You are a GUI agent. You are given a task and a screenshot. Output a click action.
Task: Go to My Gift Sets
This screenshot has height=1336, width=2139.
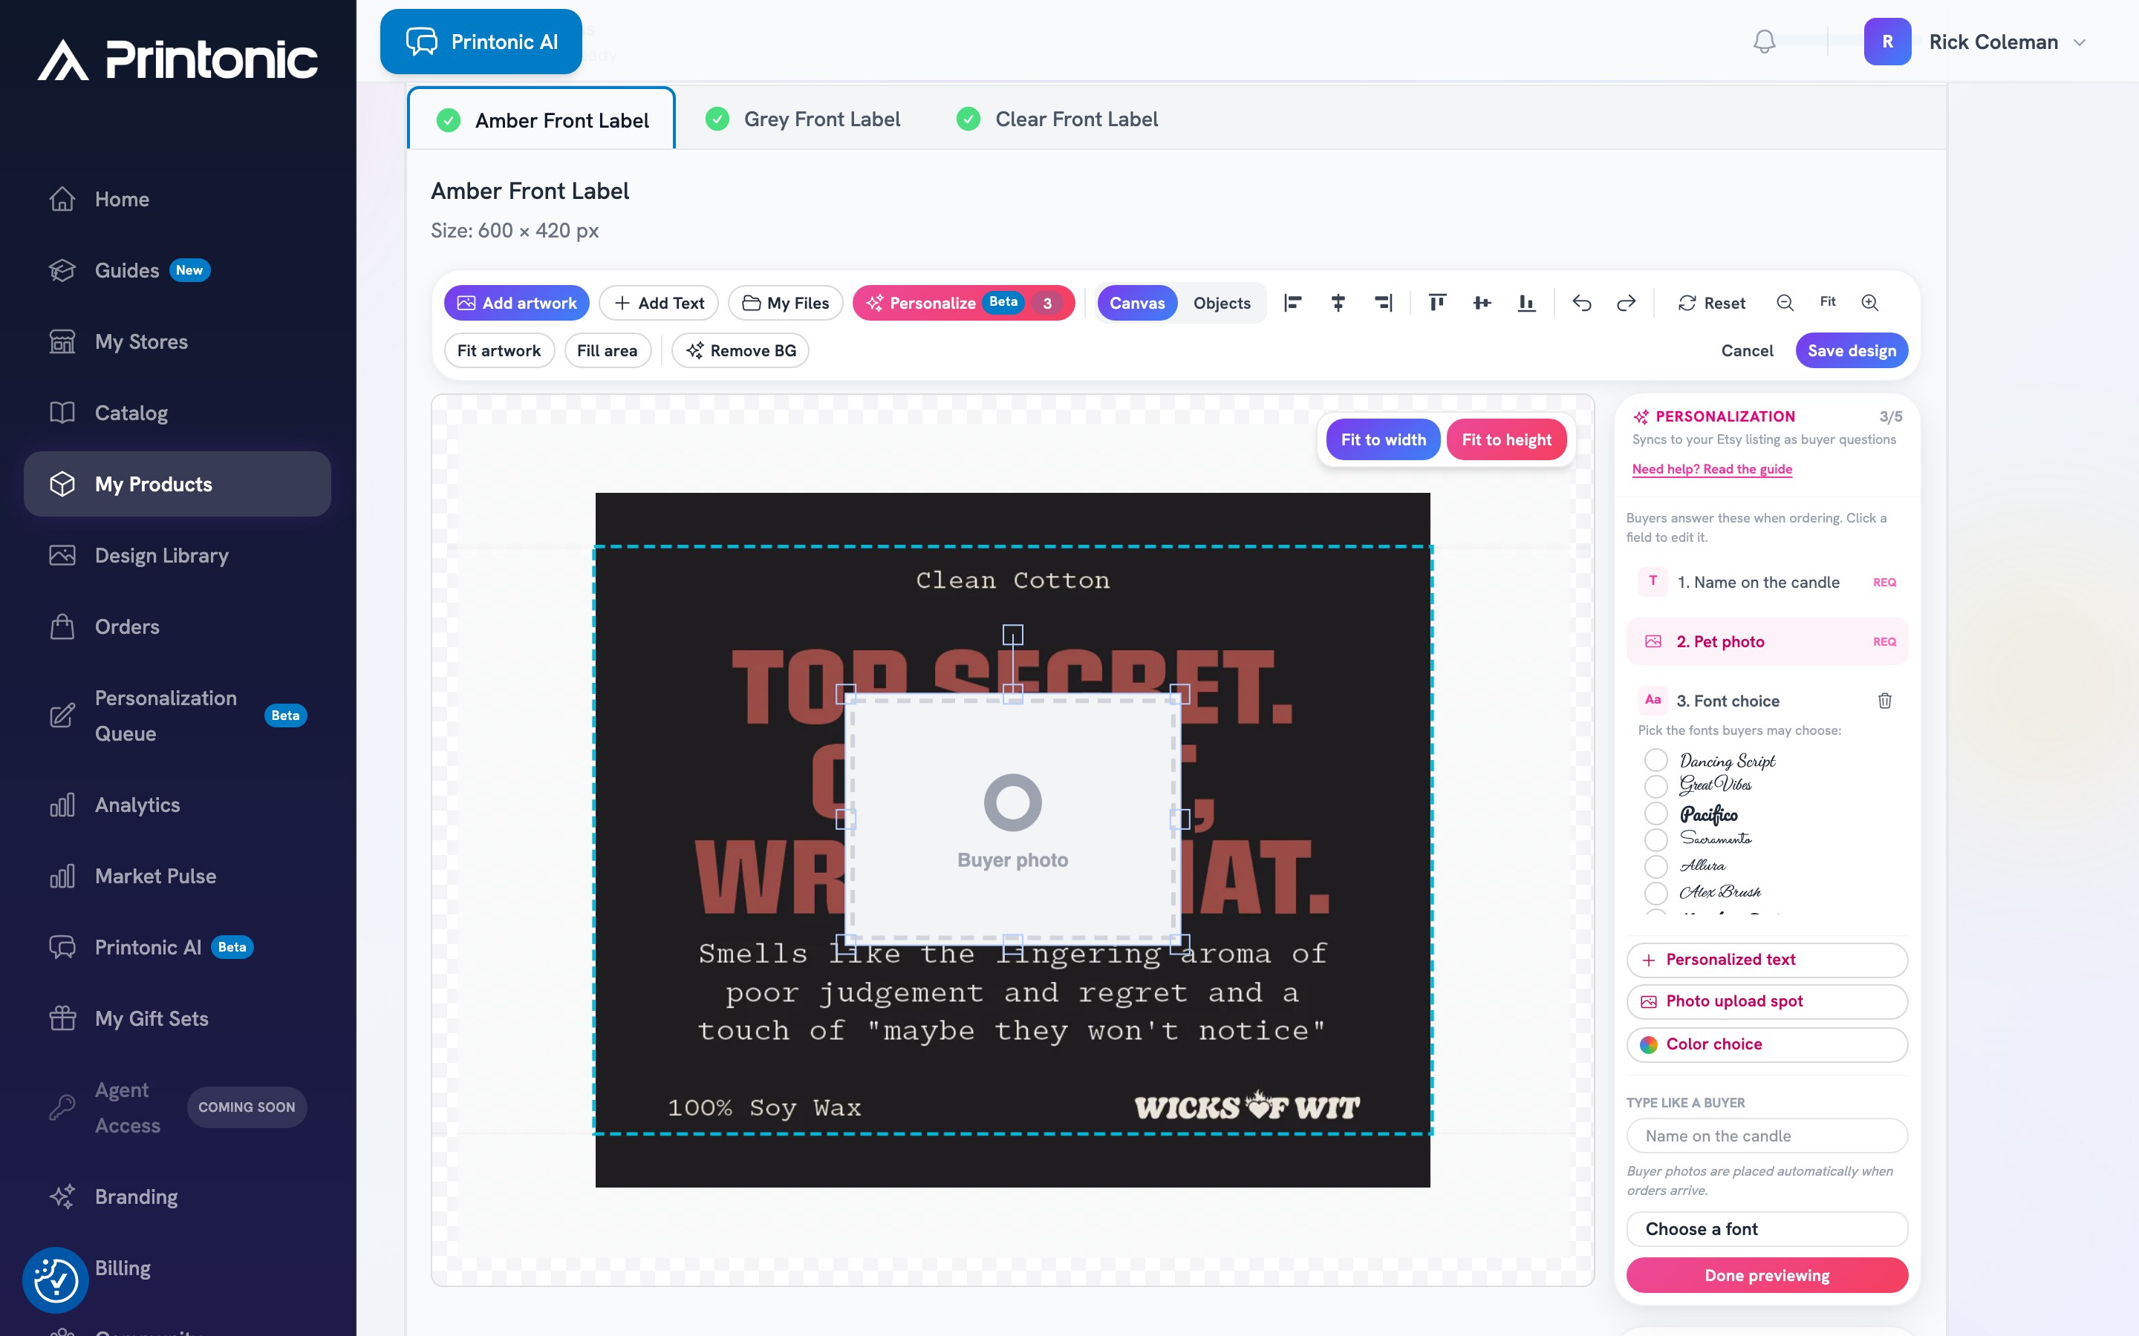point(177,1019)
